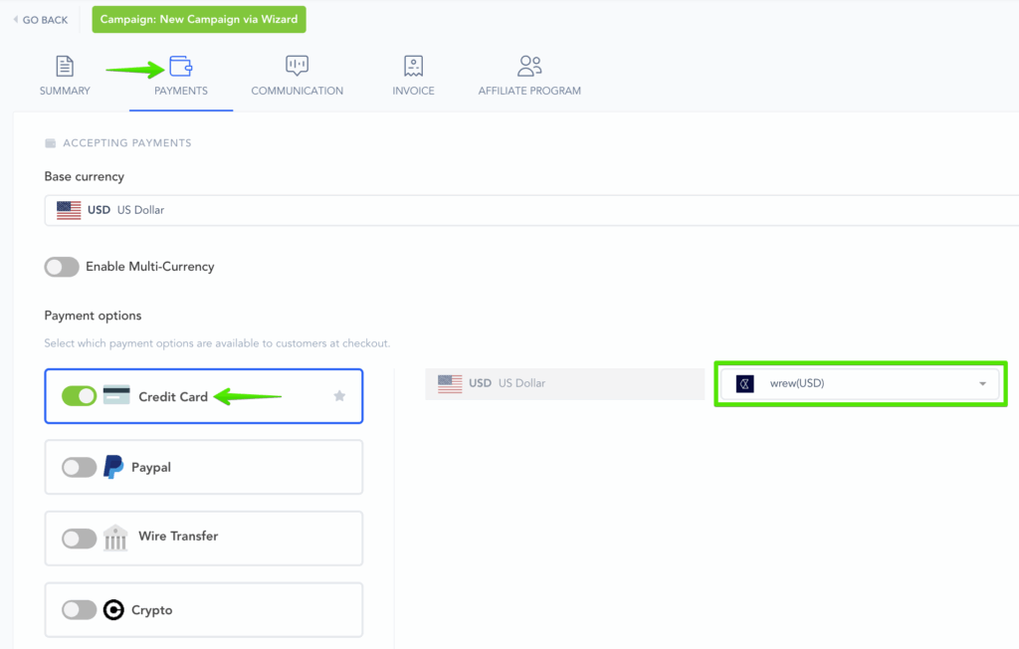Viewport: 1019px width, 649px height.
Task: Open the wrew(USD) gateway dropdown
Action: (861, 384)
